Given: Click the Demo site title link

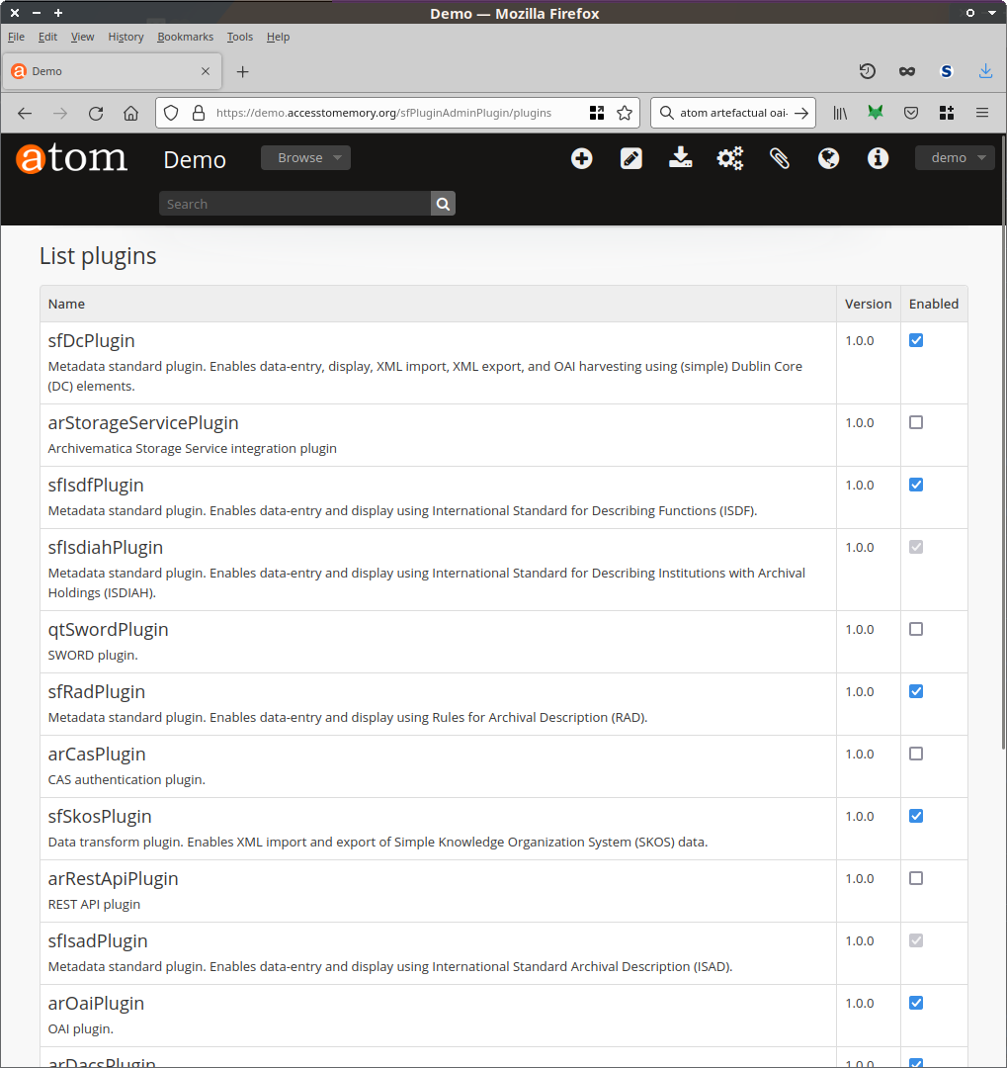Looking at the screenshot, I should pyautogui.click(x=195, y=160).
